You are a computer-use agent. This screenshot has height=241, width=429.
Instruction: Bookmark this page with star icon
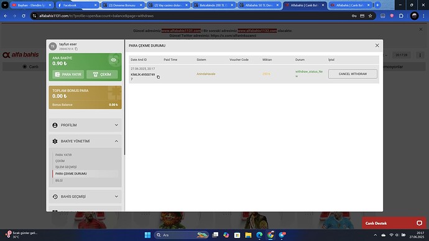[370, 16]
